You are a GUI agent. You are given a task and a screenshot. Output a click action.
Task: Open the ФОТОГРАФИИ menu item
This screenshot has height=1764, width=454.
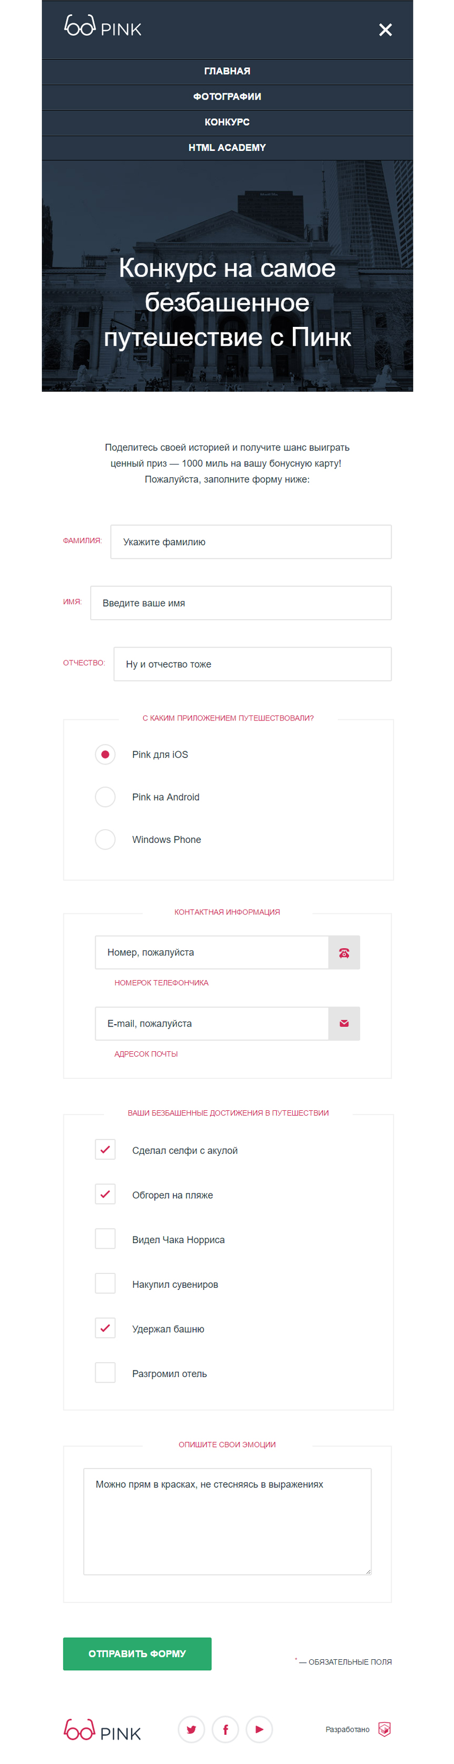227,96
